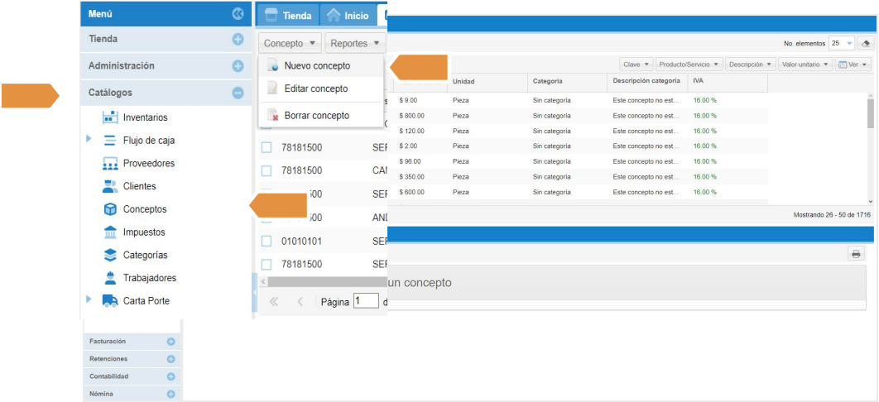Screen dimensions: 879x402
Task: Clear filters with the eraser icon
Action: tap(866, 44)
